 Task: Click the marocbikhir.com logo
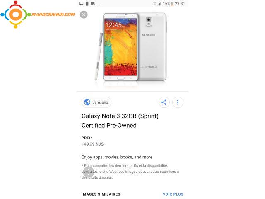pos(38,15)
